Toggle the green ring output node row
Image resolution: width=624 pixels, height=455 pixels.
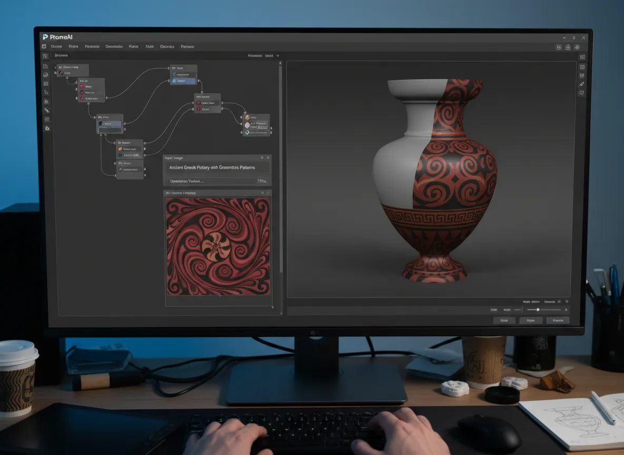[x=247, y=133]
